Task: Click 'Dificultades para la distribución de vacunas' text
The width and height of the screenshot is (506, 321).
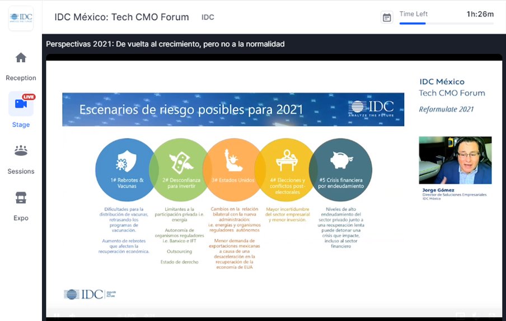Action: click(x=124, y=220)
